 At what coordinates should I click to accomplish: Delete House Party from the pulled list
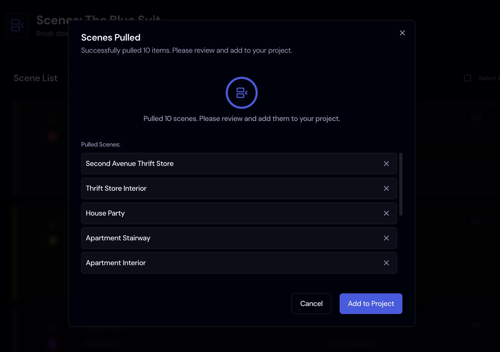point(386,213)
